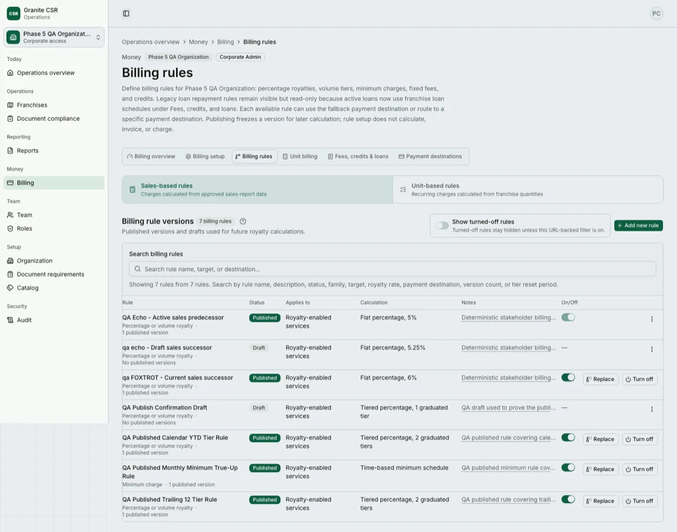Screen dimensions: 677x532
Task: Select Sales-based rules section
Action: (257, 189)
